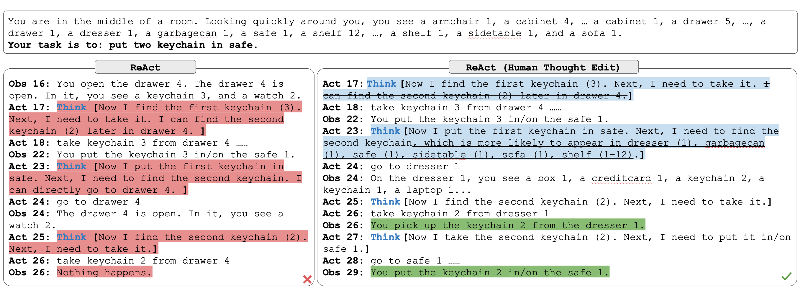Image resolution: width=803 pixels, height=293 pixels.
Task: Select the ReAct panel title label
Action: [x=145, y=67]
